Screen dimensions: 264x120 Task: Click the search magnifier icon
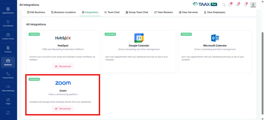(x=224, y=5)
